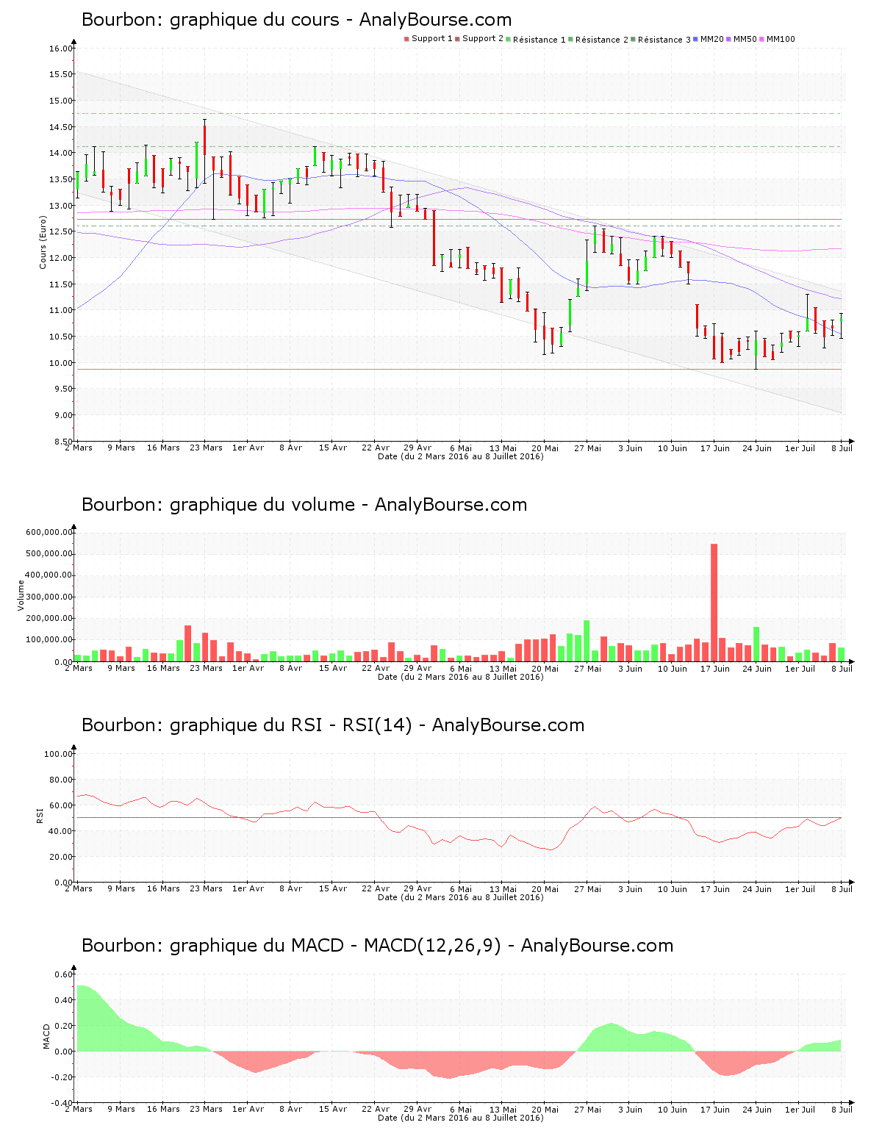The height and width of the screenshot is (1139, 882).
Task: Select the 'MM50' legend label
Action: (x=745, y=39)
